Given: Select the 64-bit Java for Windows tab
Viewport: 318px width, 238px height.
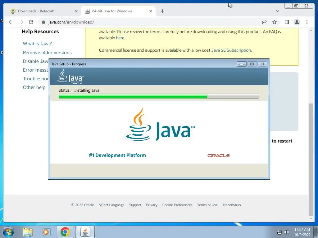Looking at the screenshot, I should pos(118,11).
